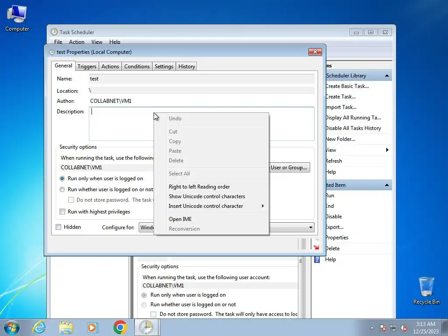Collapse the Selected Item actions section
This screenshot has width=448, height=336.
click(x=387, y=185)
